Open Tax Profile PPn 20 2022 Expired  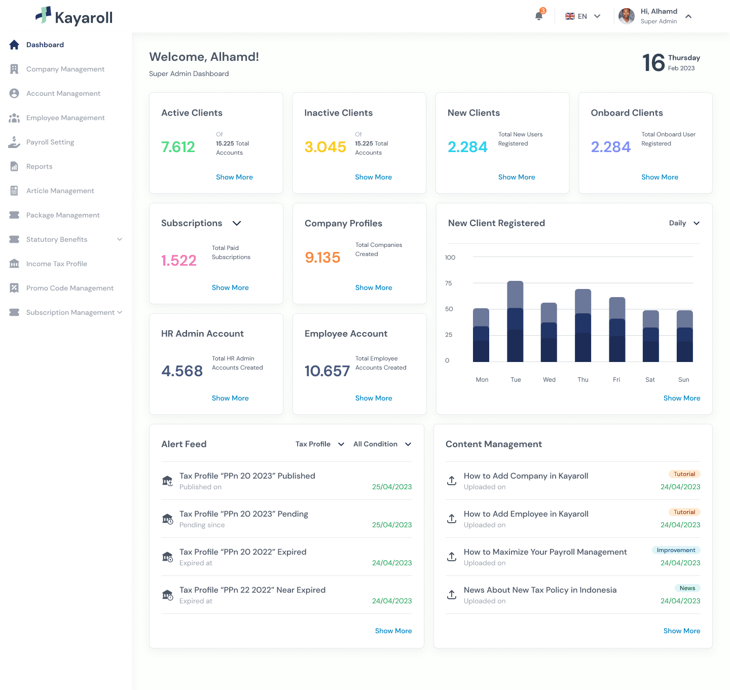coord(243,552)
